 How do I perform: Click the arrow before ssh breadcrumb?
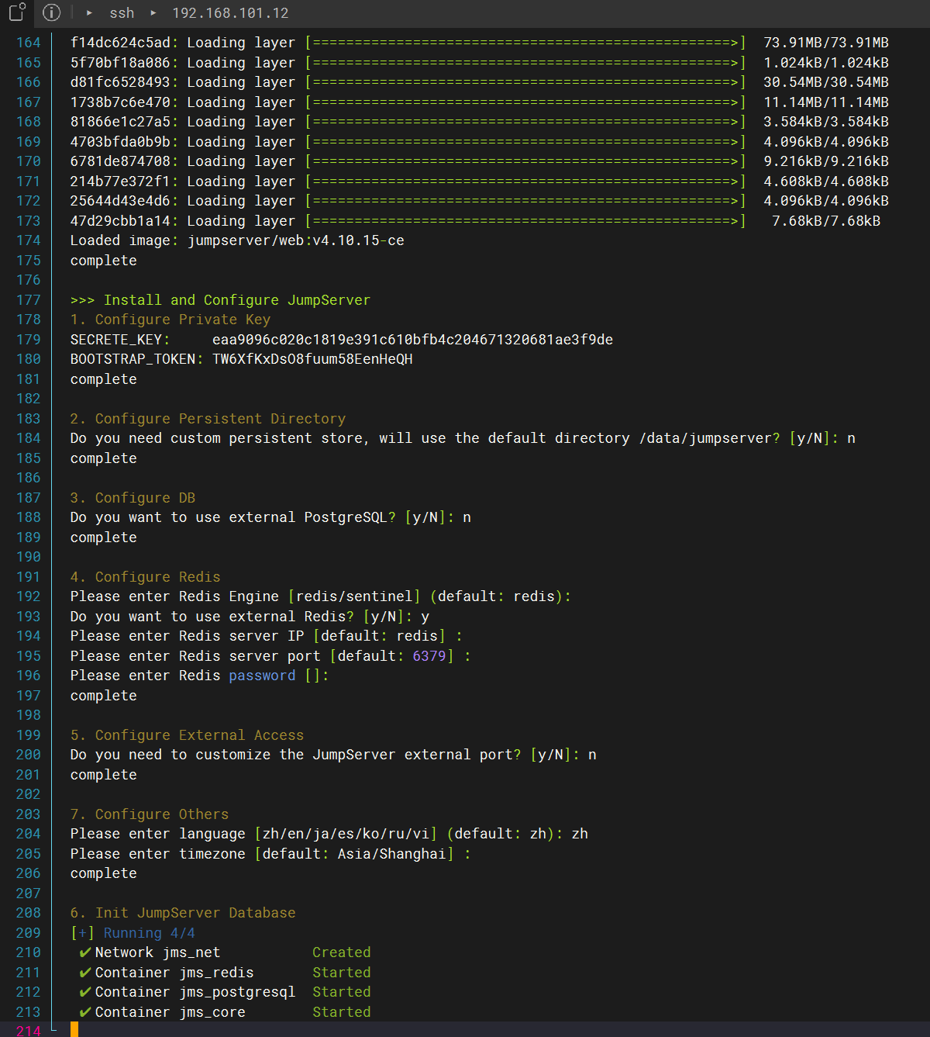coord(90,13)
